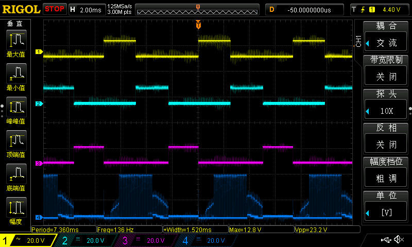Click the USB connection status icon
The width and height of the screenshot is (412, 247).
coord(385,240)
